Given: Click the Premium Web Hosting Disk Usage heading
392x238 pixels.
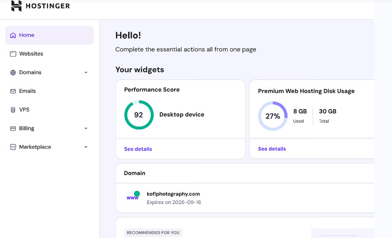Looking at the screenshot, I should click(306, 91).
